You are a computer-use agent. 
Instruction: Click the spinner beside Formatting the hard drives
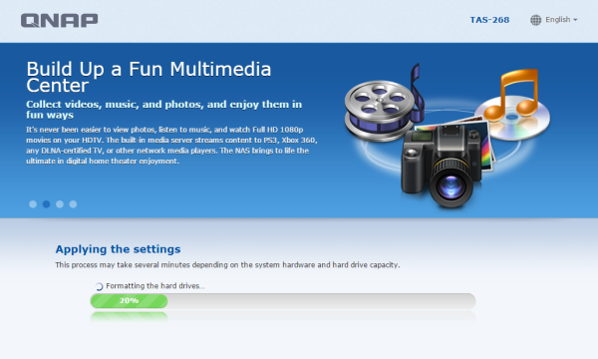point(99,286)
